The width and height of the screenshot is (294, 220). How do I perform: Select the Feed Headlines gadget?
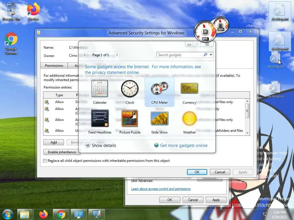coord(100,121)
